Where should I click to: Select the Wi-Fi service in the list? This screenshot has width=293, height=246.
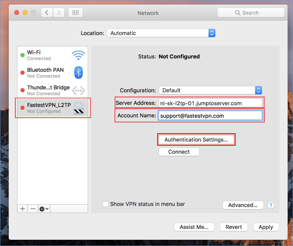point(53,55)
